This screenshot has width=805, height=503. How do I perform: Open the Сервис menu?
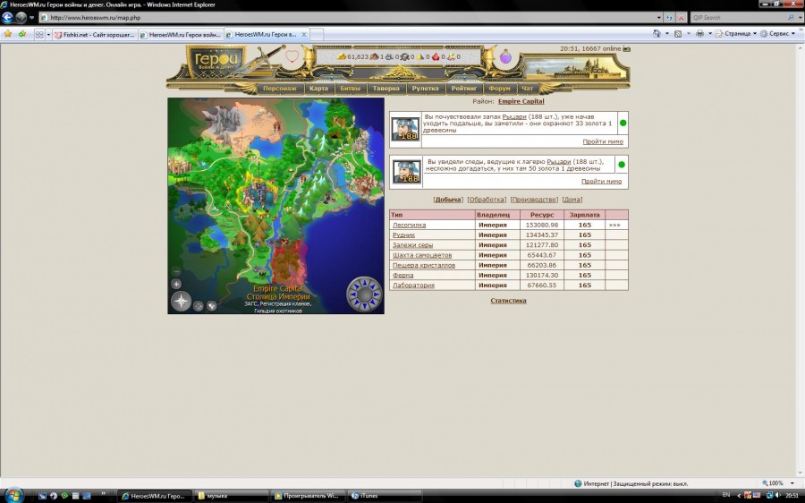[777, 33]
